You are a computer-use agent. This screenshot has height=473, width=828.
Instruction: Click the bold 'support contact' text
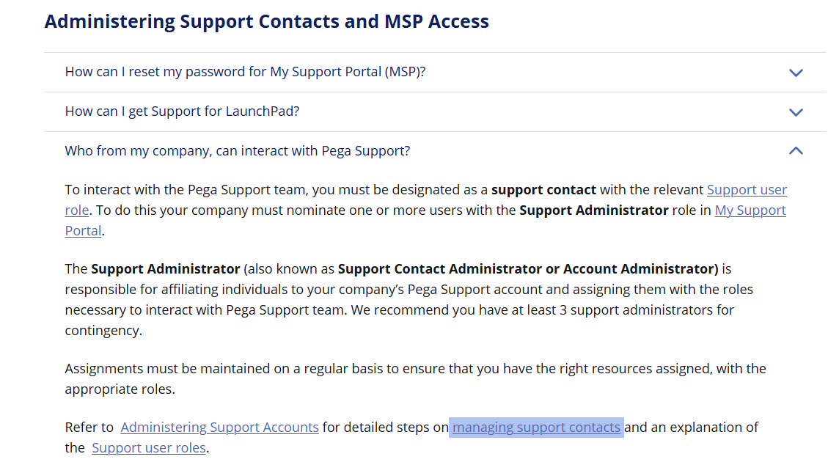point(543,190)
